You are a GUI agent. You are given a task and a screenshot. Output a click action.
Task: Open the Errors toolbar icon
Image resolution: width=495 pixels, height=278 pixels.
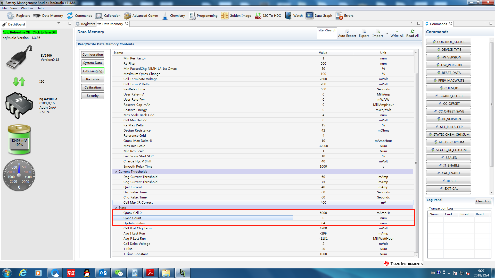pyautogui.click(x=339, y=16)
